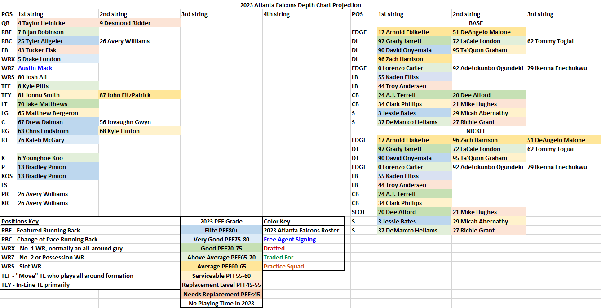Click 62 Tommy Togiai in the NICKEL DT row
This screenshot has width=601, height=308.
coord(563,149)
